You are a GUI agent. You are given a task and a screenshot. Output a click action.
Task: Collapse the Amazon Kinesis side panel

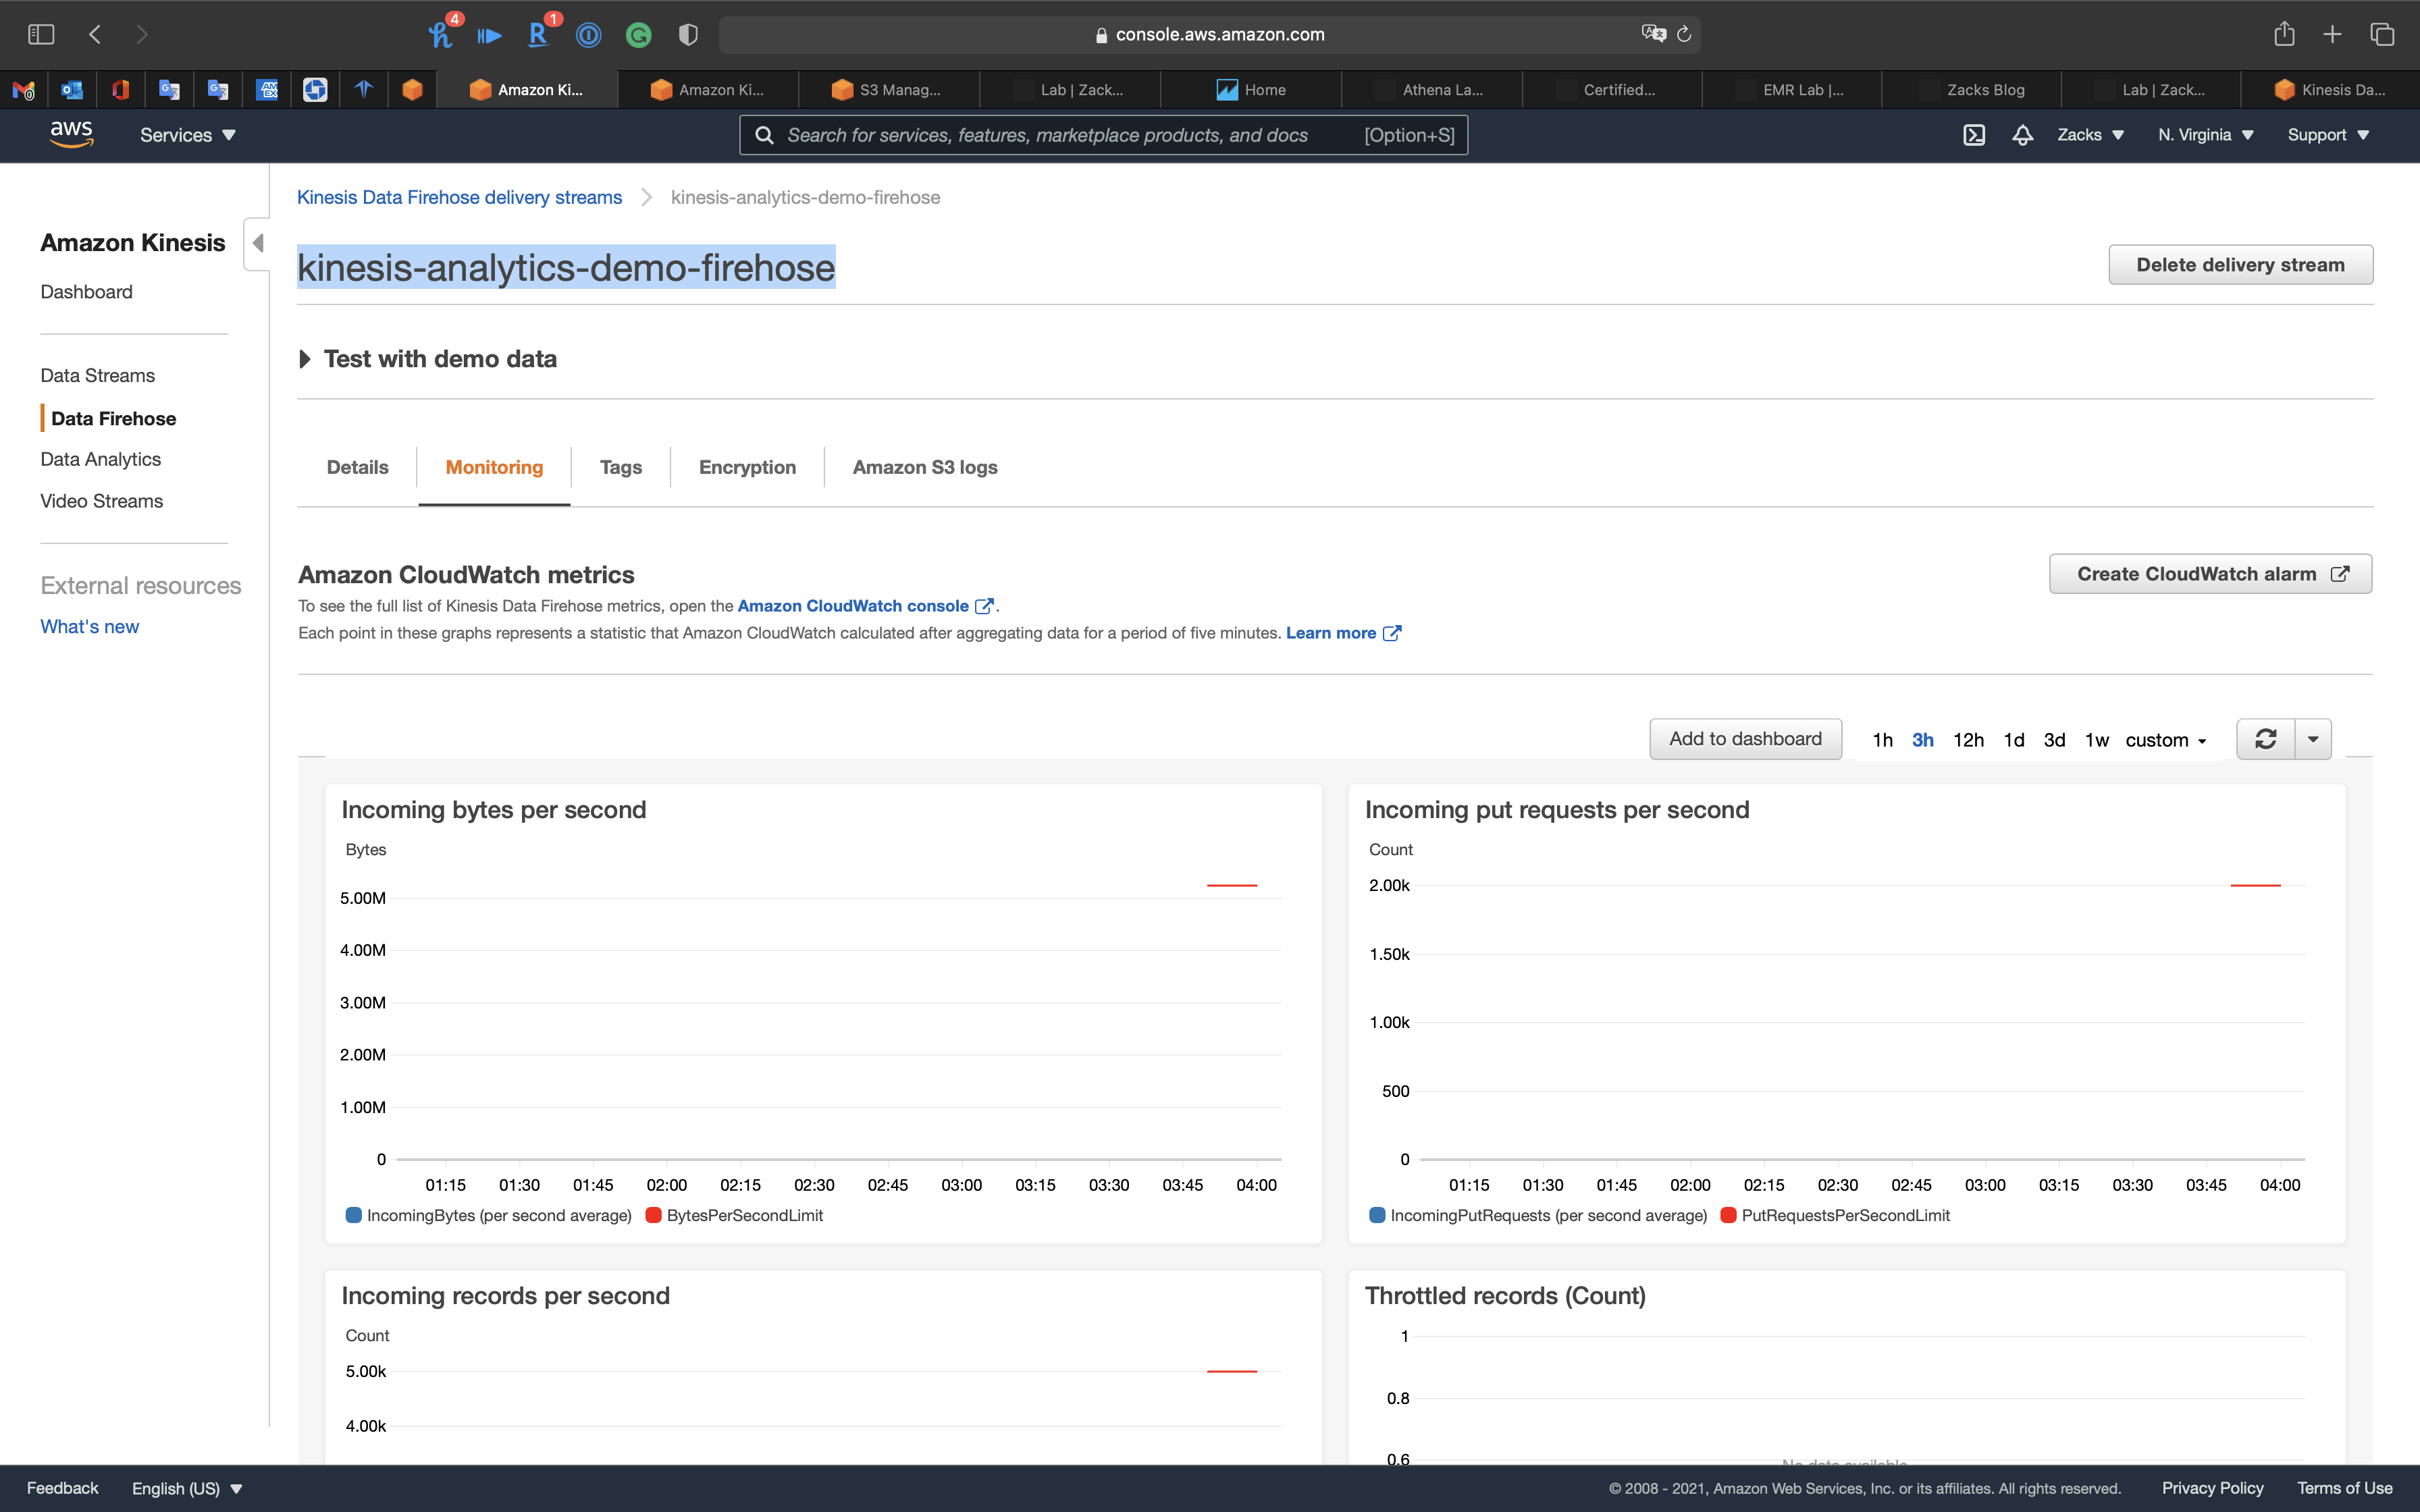coord(258,243)
